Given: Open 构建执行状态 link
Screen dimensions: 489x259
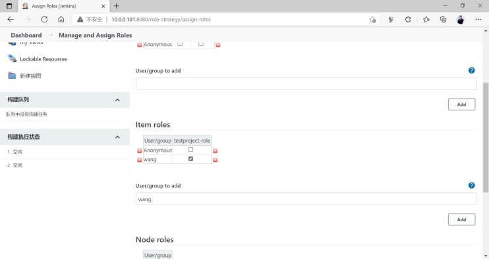Looking at the screenshot, I should click(23, 137).
